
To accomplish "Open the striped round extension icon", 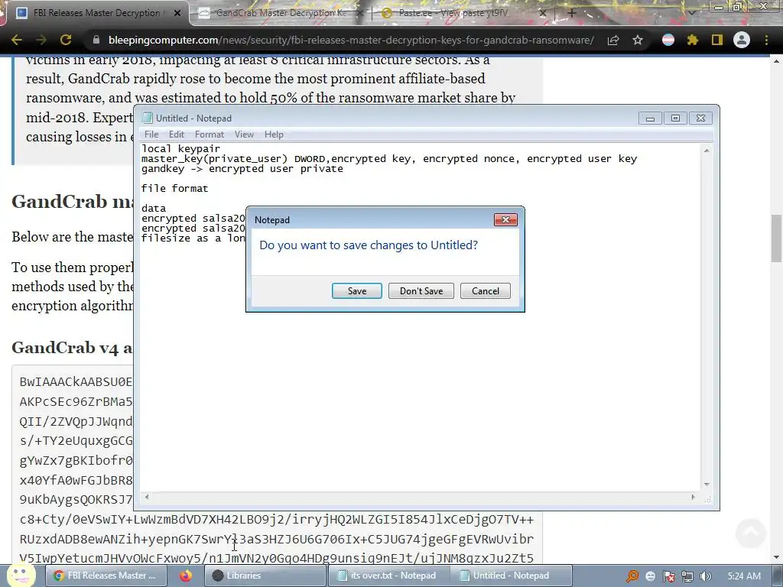I will 668,40.
